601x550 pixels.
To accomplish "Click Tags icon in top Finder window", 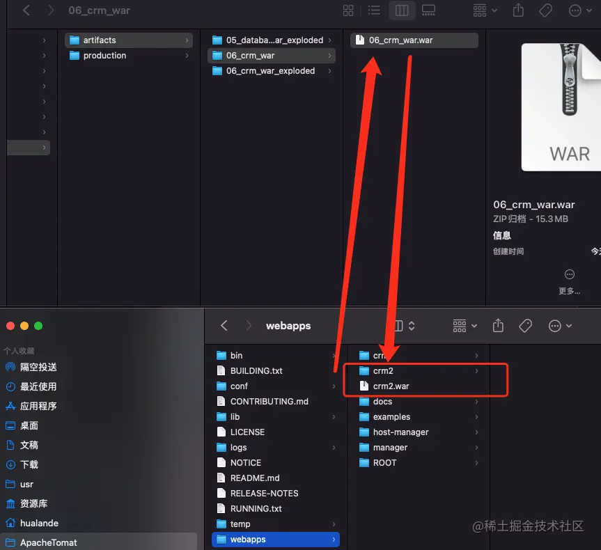I will point(545,10).
